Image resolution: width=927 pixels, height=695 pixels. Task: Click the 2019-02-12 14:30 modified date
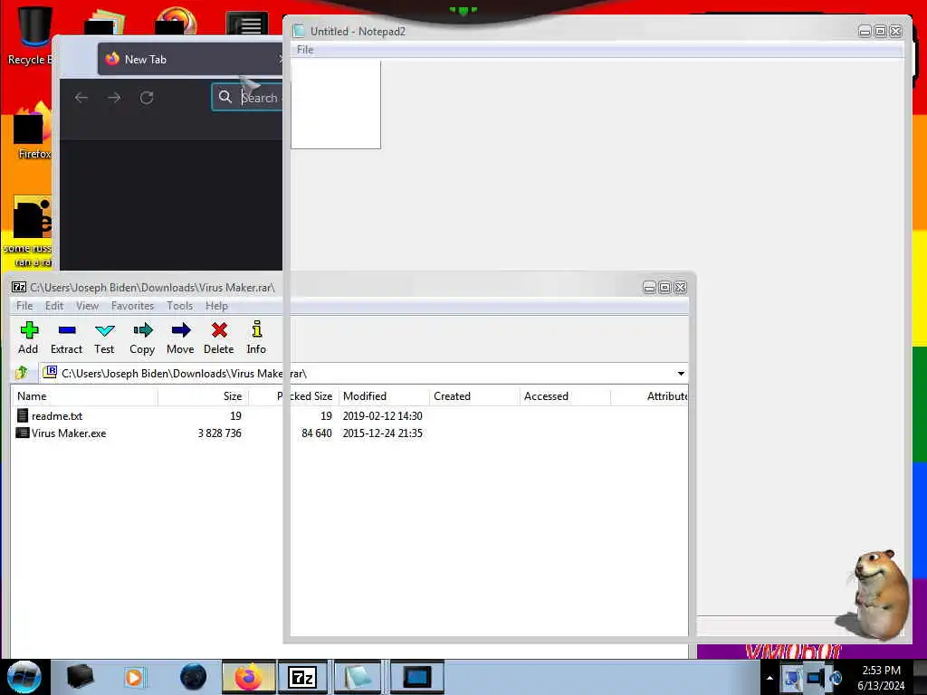tap(383, 416)
